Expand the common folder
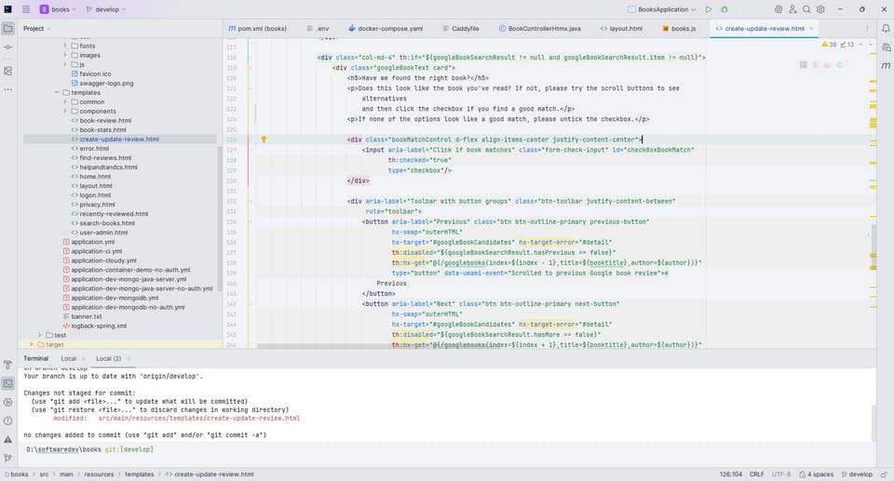894x481 pixels. [64, 102]
